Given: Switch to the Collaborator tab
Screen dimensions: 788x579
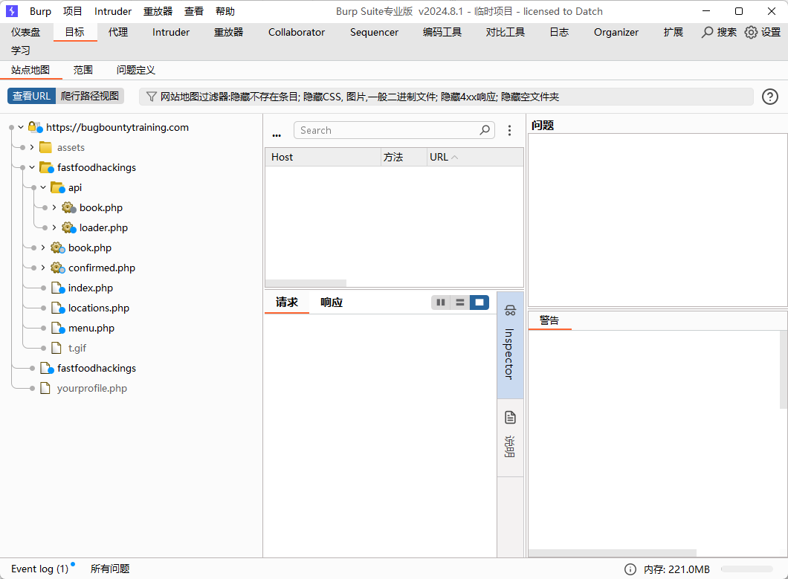Looking at the screenshot, I should 297,32.
